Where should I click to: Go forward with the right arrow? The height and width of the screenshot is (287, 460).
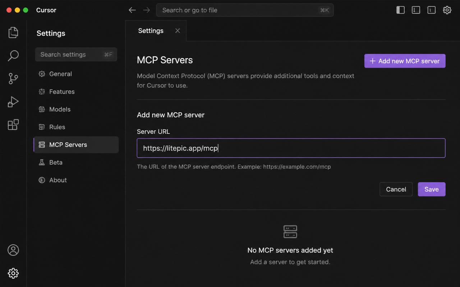click(x=146, y=10)
